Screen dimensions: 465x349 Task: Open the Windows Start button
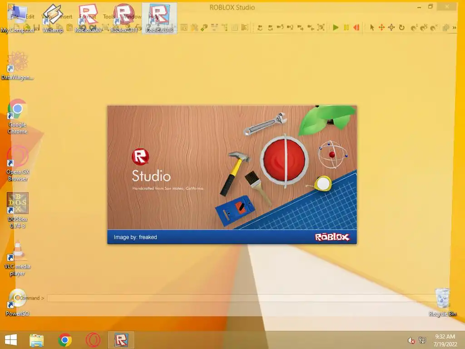tap(11, 340)
